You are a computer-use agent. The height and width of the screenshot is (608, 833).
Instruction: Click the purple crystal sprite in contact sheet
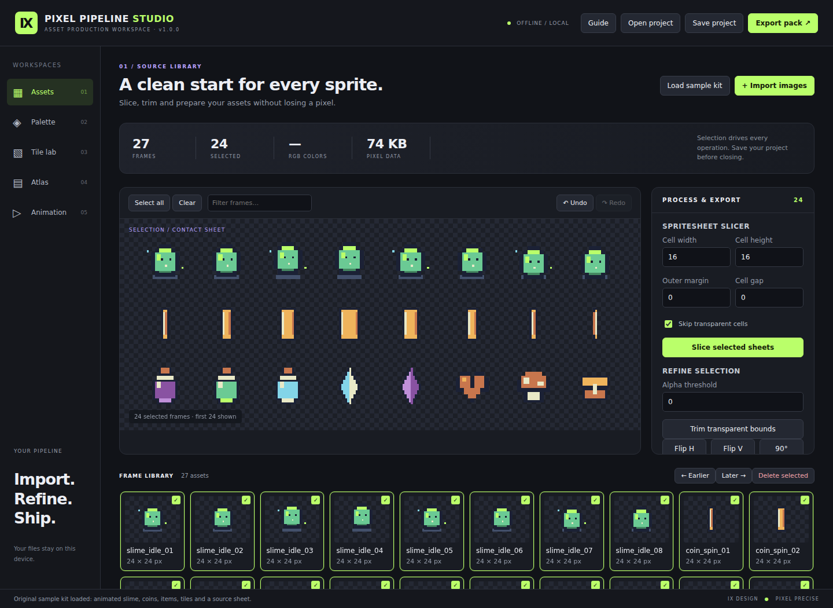411,385
